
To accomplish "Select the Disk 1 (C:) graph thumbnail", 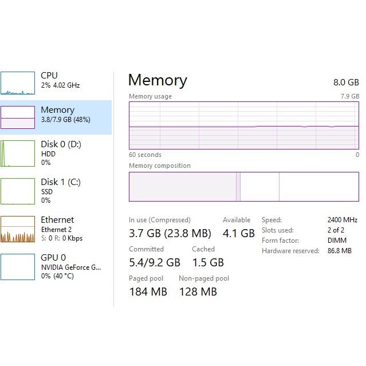I will tap(18, 191).
